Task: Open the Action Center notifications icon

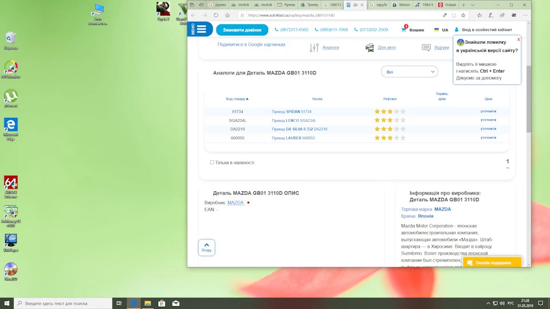Action: (x=540, y=303)
